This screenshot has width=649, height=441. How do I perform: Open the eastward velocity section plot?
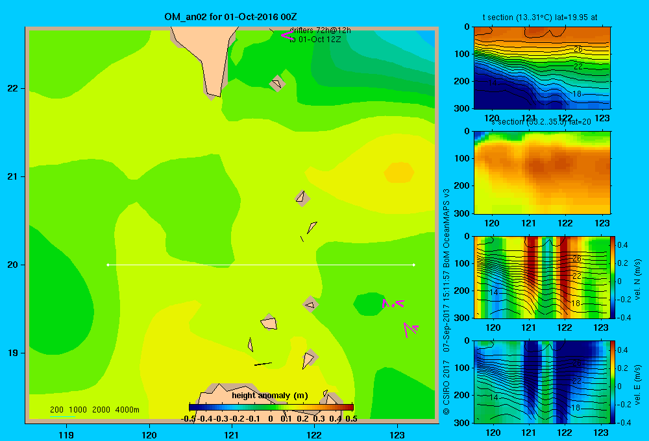[x=542, y=381]
